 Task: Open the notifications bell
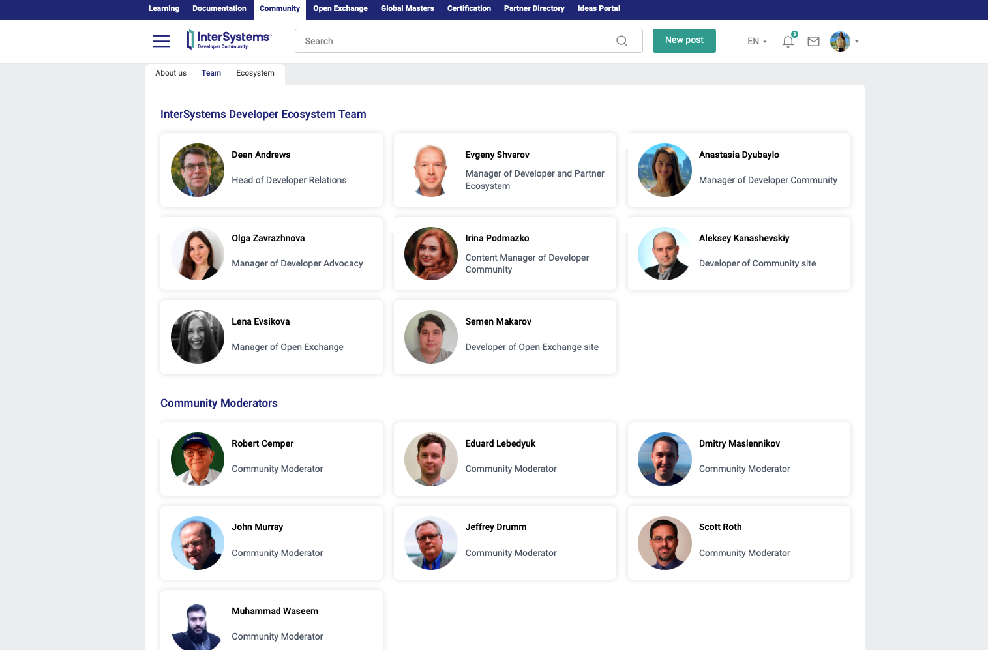788,42
